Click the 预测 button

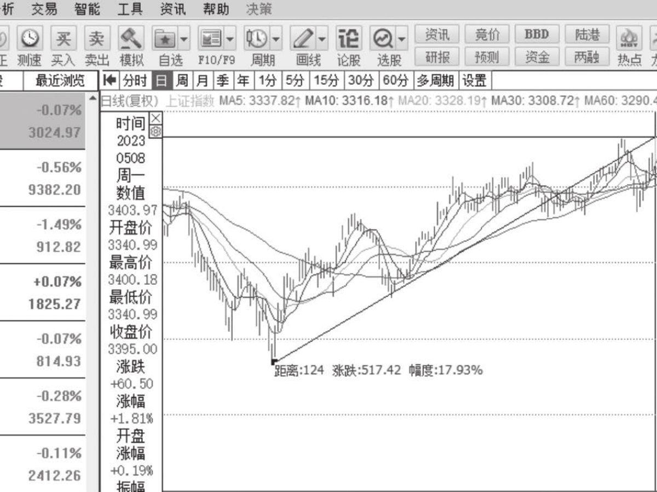pyautogui.click(x=487, y=56)
